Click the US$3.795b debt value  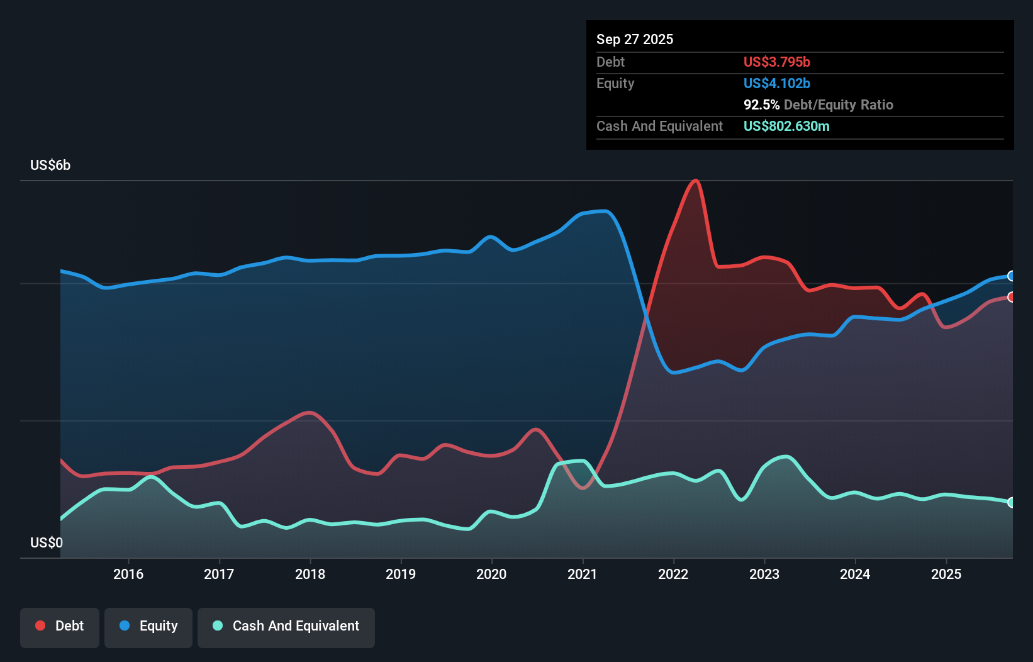point(777,62)
